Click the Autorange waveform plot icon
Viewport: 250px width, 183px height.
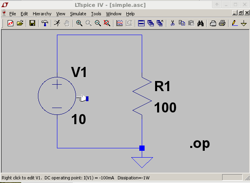(x=120, y=23)
